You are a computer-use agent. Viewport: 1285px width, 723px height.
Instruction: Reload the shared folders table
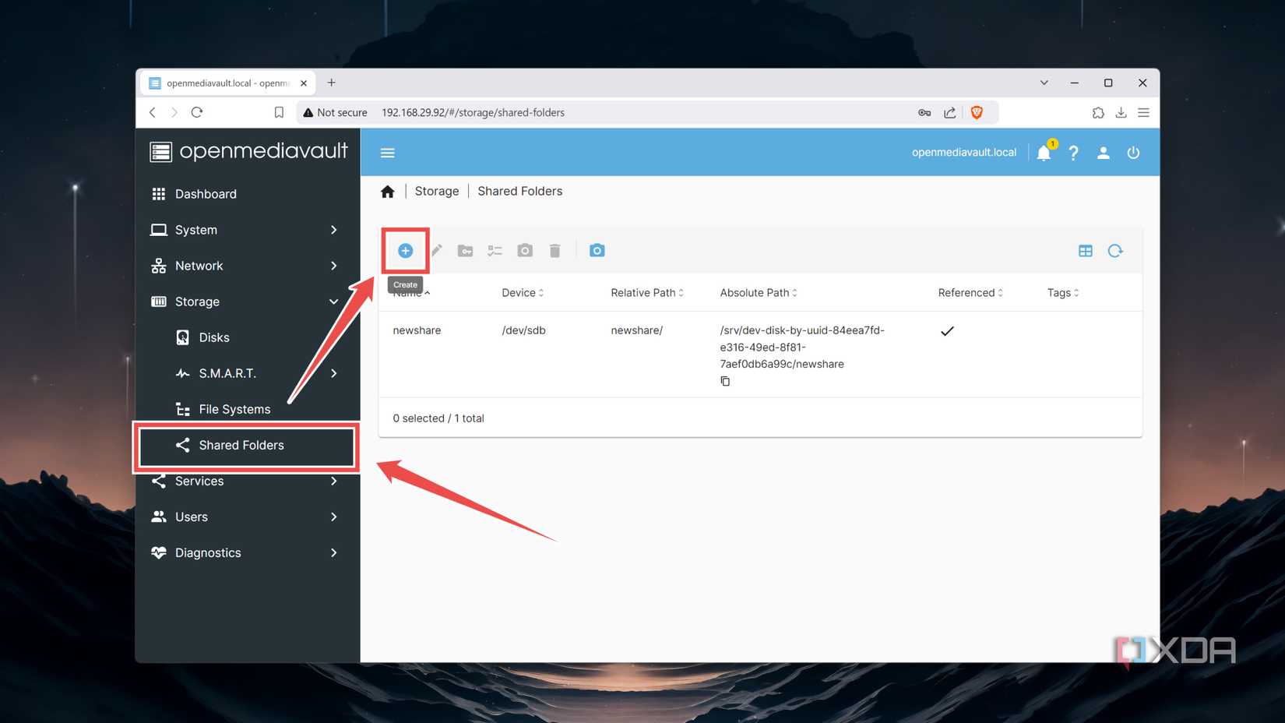1115,251
